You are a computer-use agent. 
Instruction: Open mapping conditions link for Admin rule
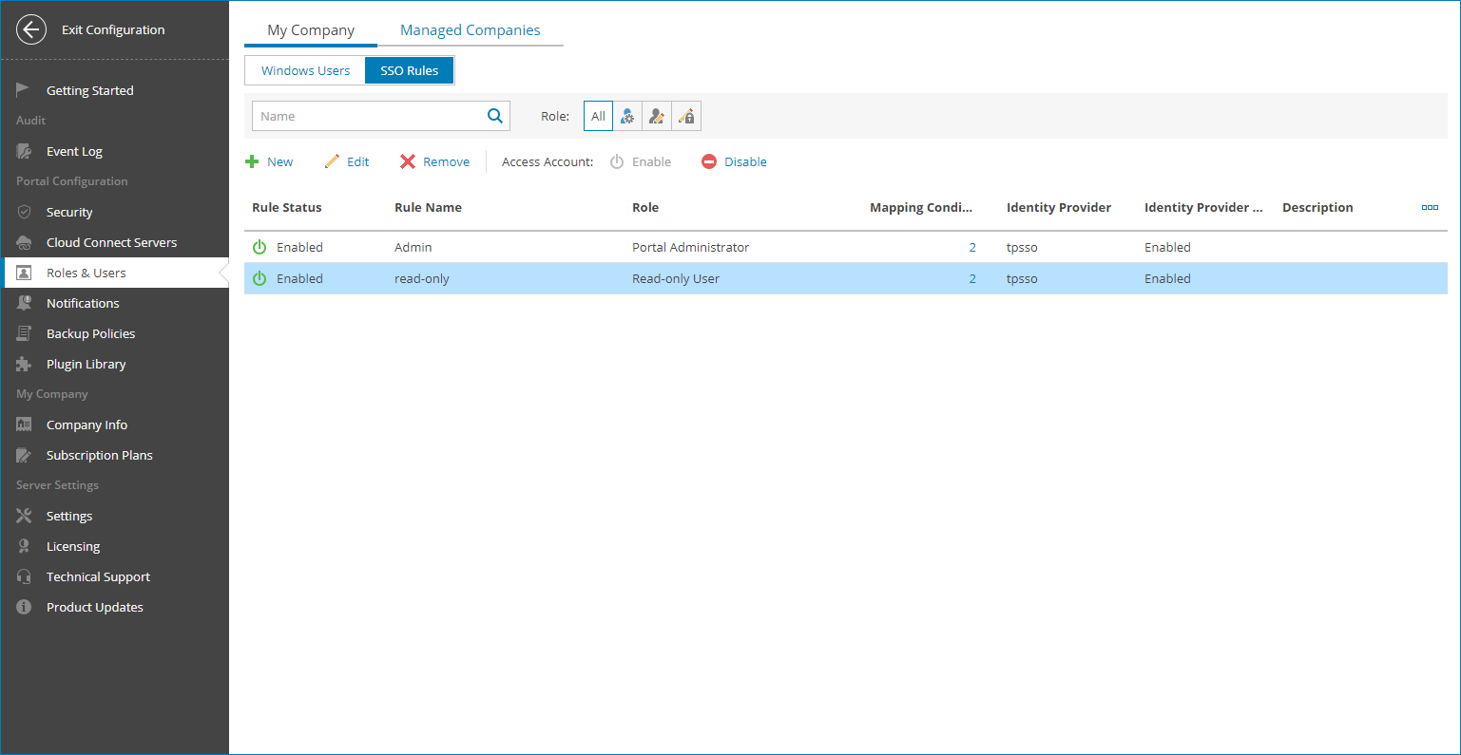[972, 247]
